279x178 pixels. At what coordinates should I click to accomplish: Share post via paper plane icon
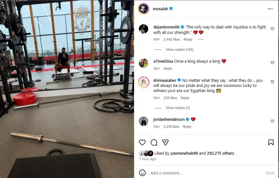click(165, 142)
